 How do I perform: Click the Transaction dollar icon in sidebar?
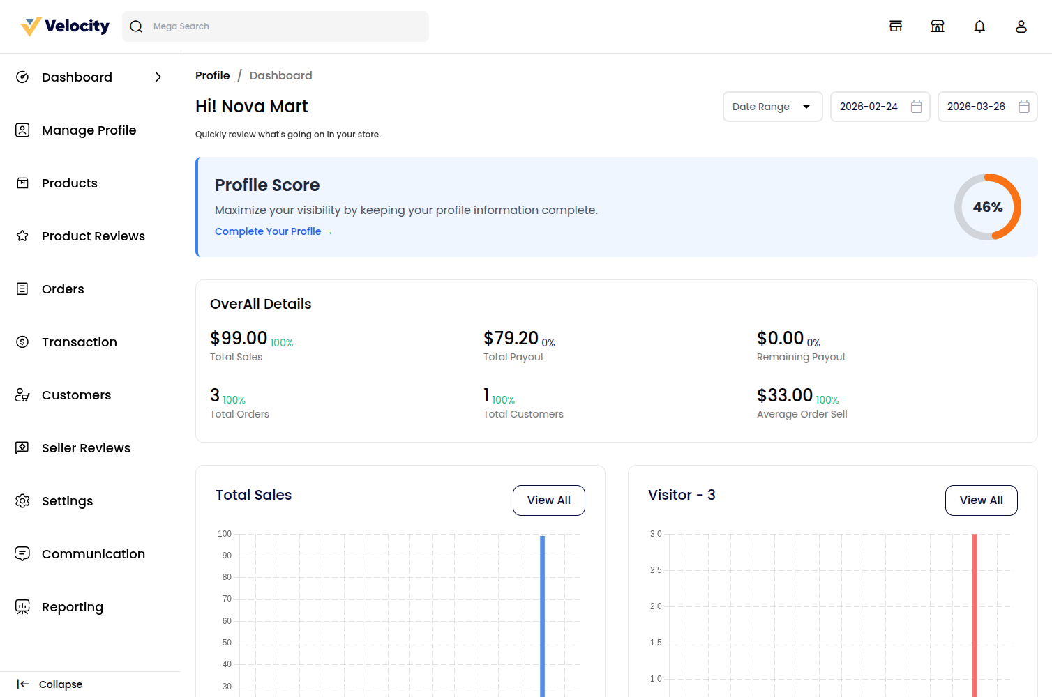coord(22,342)
